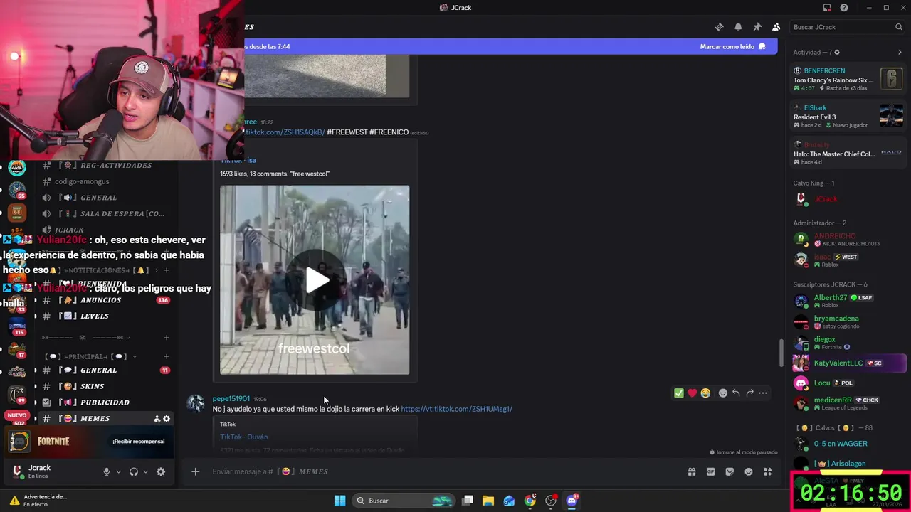The height and width of the screenshot is (512, 911).
Task: Open the vt.tiktok.com/ZSH1UMsg1 link
Action: [x=456, y=409]
